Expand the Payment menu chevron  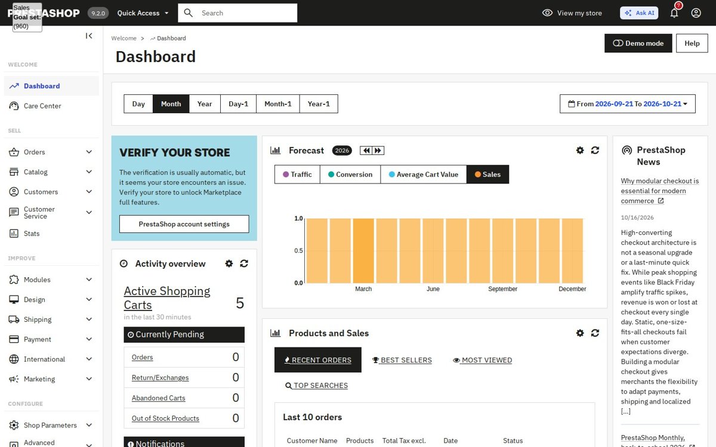pos(89,339)
